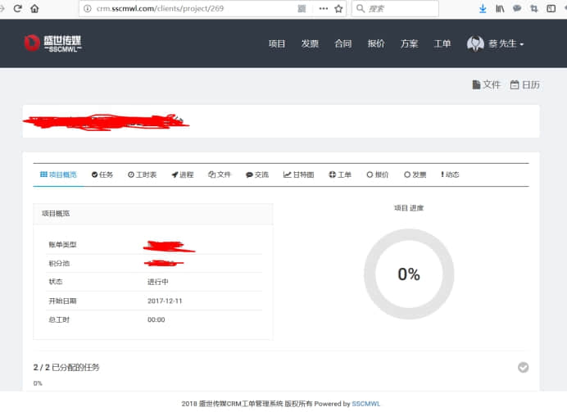Open page actions three-dot menu

pos(323,8)
